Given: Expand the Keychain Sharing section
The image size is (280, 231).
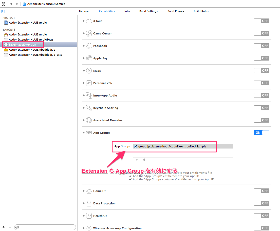Looking at the screenshot, I should pos(84,108).
